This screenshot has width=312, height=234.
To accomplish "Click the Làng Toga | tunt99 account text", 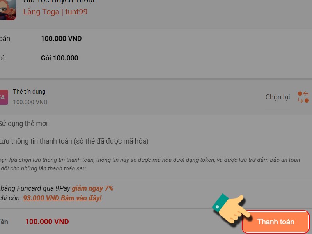I will coord(55,12).
